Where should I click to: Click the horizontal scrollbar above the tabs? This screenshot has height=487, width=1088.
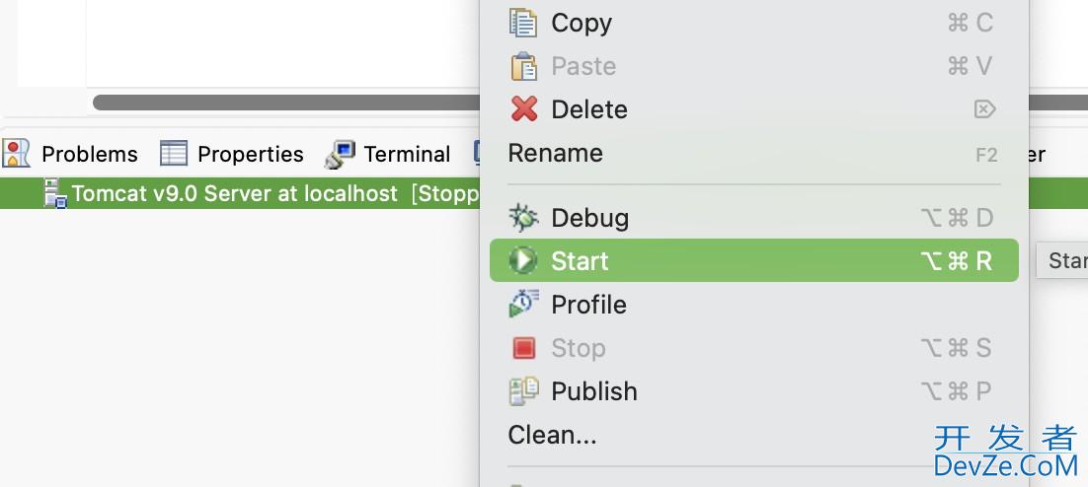(286, 103)
